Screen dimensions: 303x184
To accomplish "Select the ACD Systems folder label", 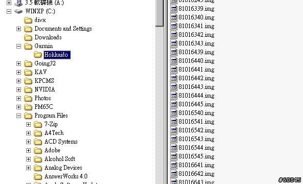I will (61, 142).
